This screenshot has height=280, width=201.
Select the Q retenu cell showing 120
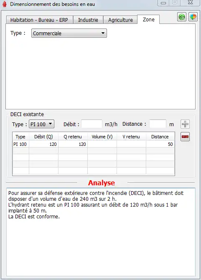(73, 144)
